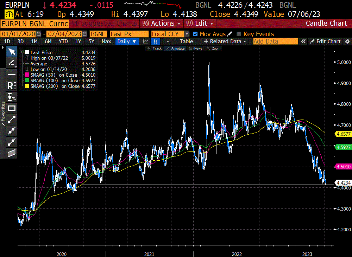
Task: Select the gray parallel channel tool
Action: pyautogui.click(x=12, y=153)
